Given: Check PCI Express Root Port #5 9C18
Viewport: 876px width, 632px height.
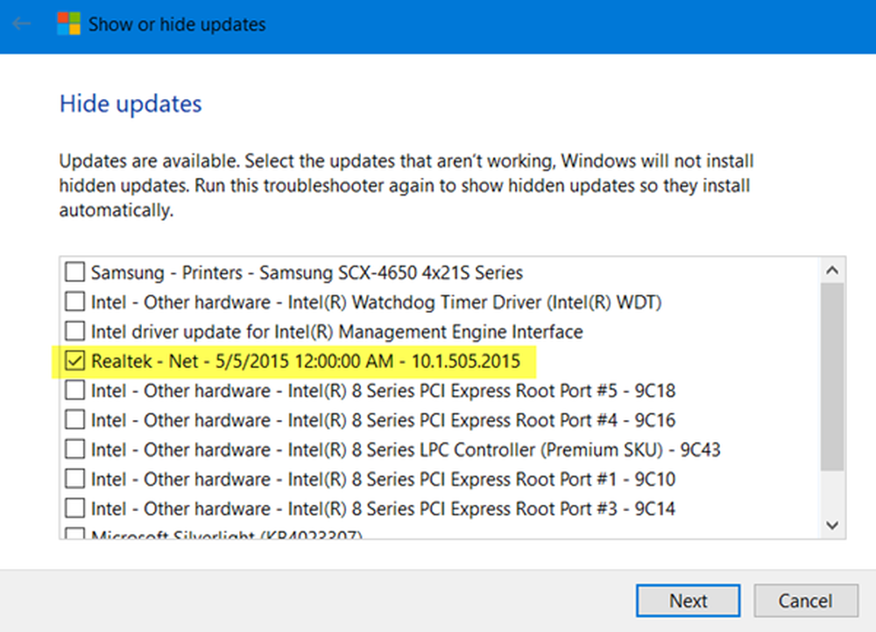Looking at the screenshot, I should tap(74, 390).
